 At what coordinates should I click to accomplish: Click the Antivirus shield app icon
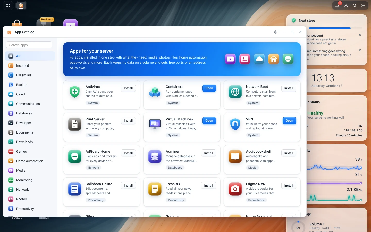pyautogui.click(x=75, y=92)
